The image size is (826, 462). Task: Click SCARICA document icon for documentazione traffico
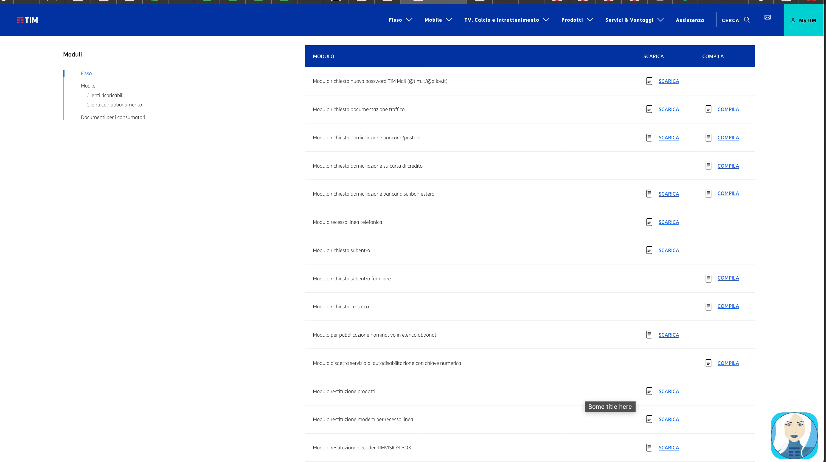tap(649, 109)
